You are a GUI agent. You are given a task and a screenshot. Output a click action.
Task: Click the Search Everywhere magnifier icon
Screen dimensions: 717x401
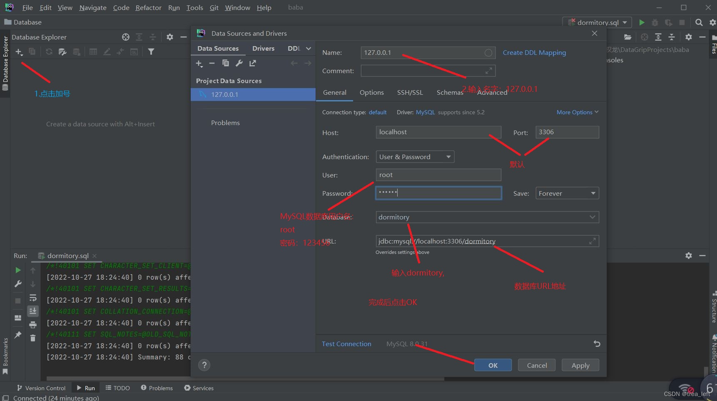[x=699, y=22]
